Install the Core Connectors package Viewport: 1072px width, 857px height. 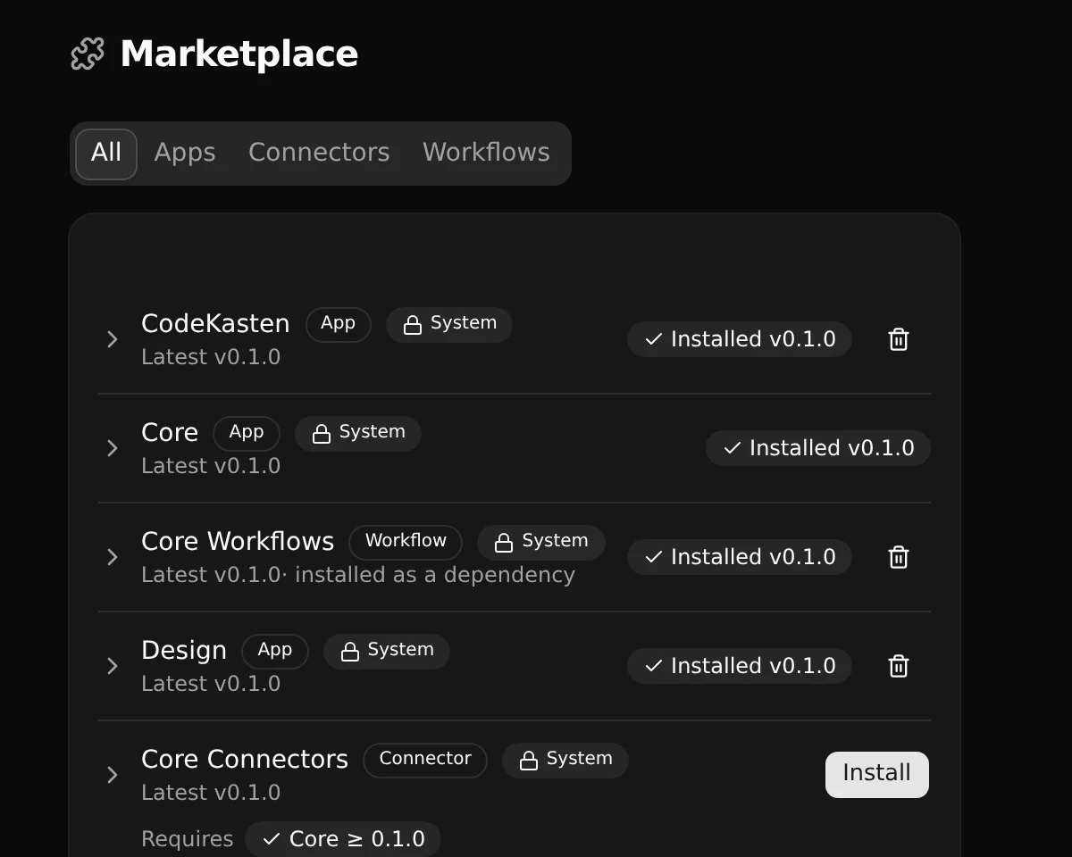(x=877, y=775)
